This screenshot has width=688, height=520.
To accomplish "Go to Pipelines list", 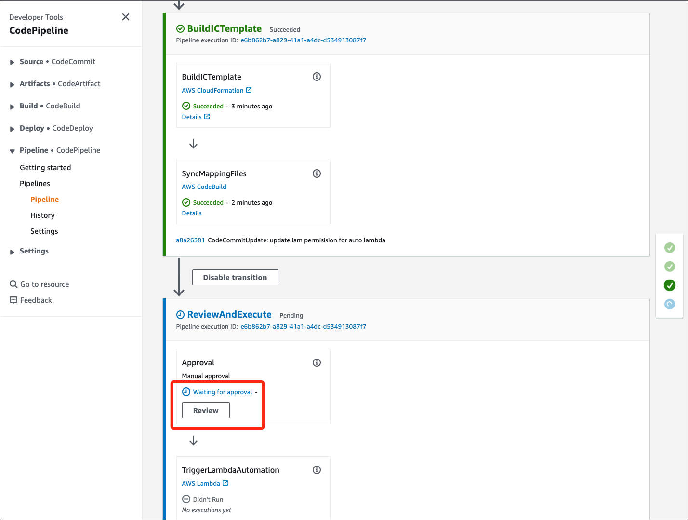I will pyautogui.click(x=35, y=184).
